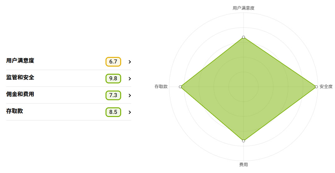The image size is (335, 173).
Task: Expand the 用户满意度 row chevron
Action: point(130,62)
